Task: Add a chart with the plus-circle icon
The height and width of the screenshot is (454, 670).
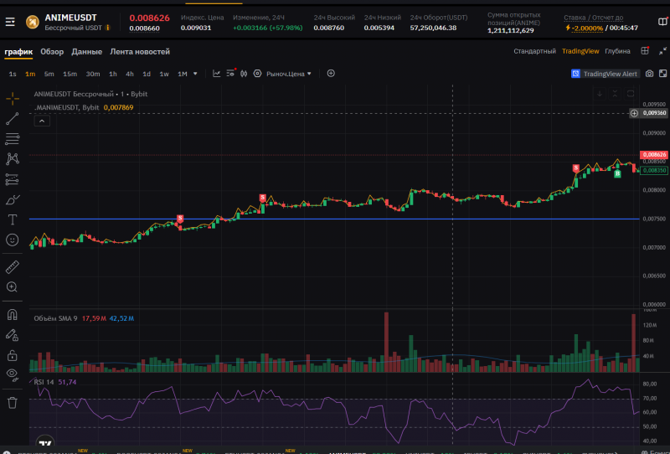Action: coord(331,74)
